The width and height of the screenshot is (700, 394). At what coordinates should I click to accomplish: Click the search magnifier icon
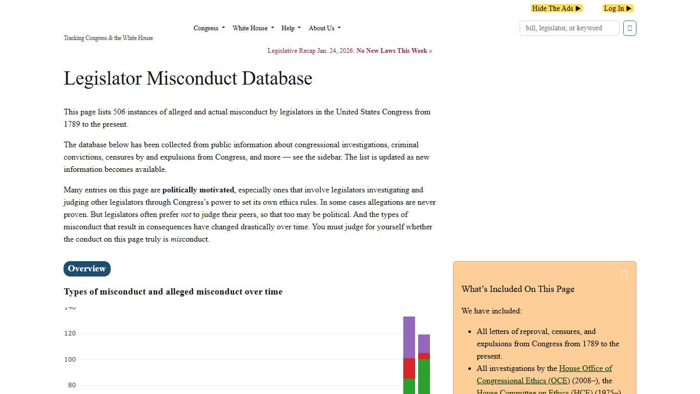pos(629,28)
